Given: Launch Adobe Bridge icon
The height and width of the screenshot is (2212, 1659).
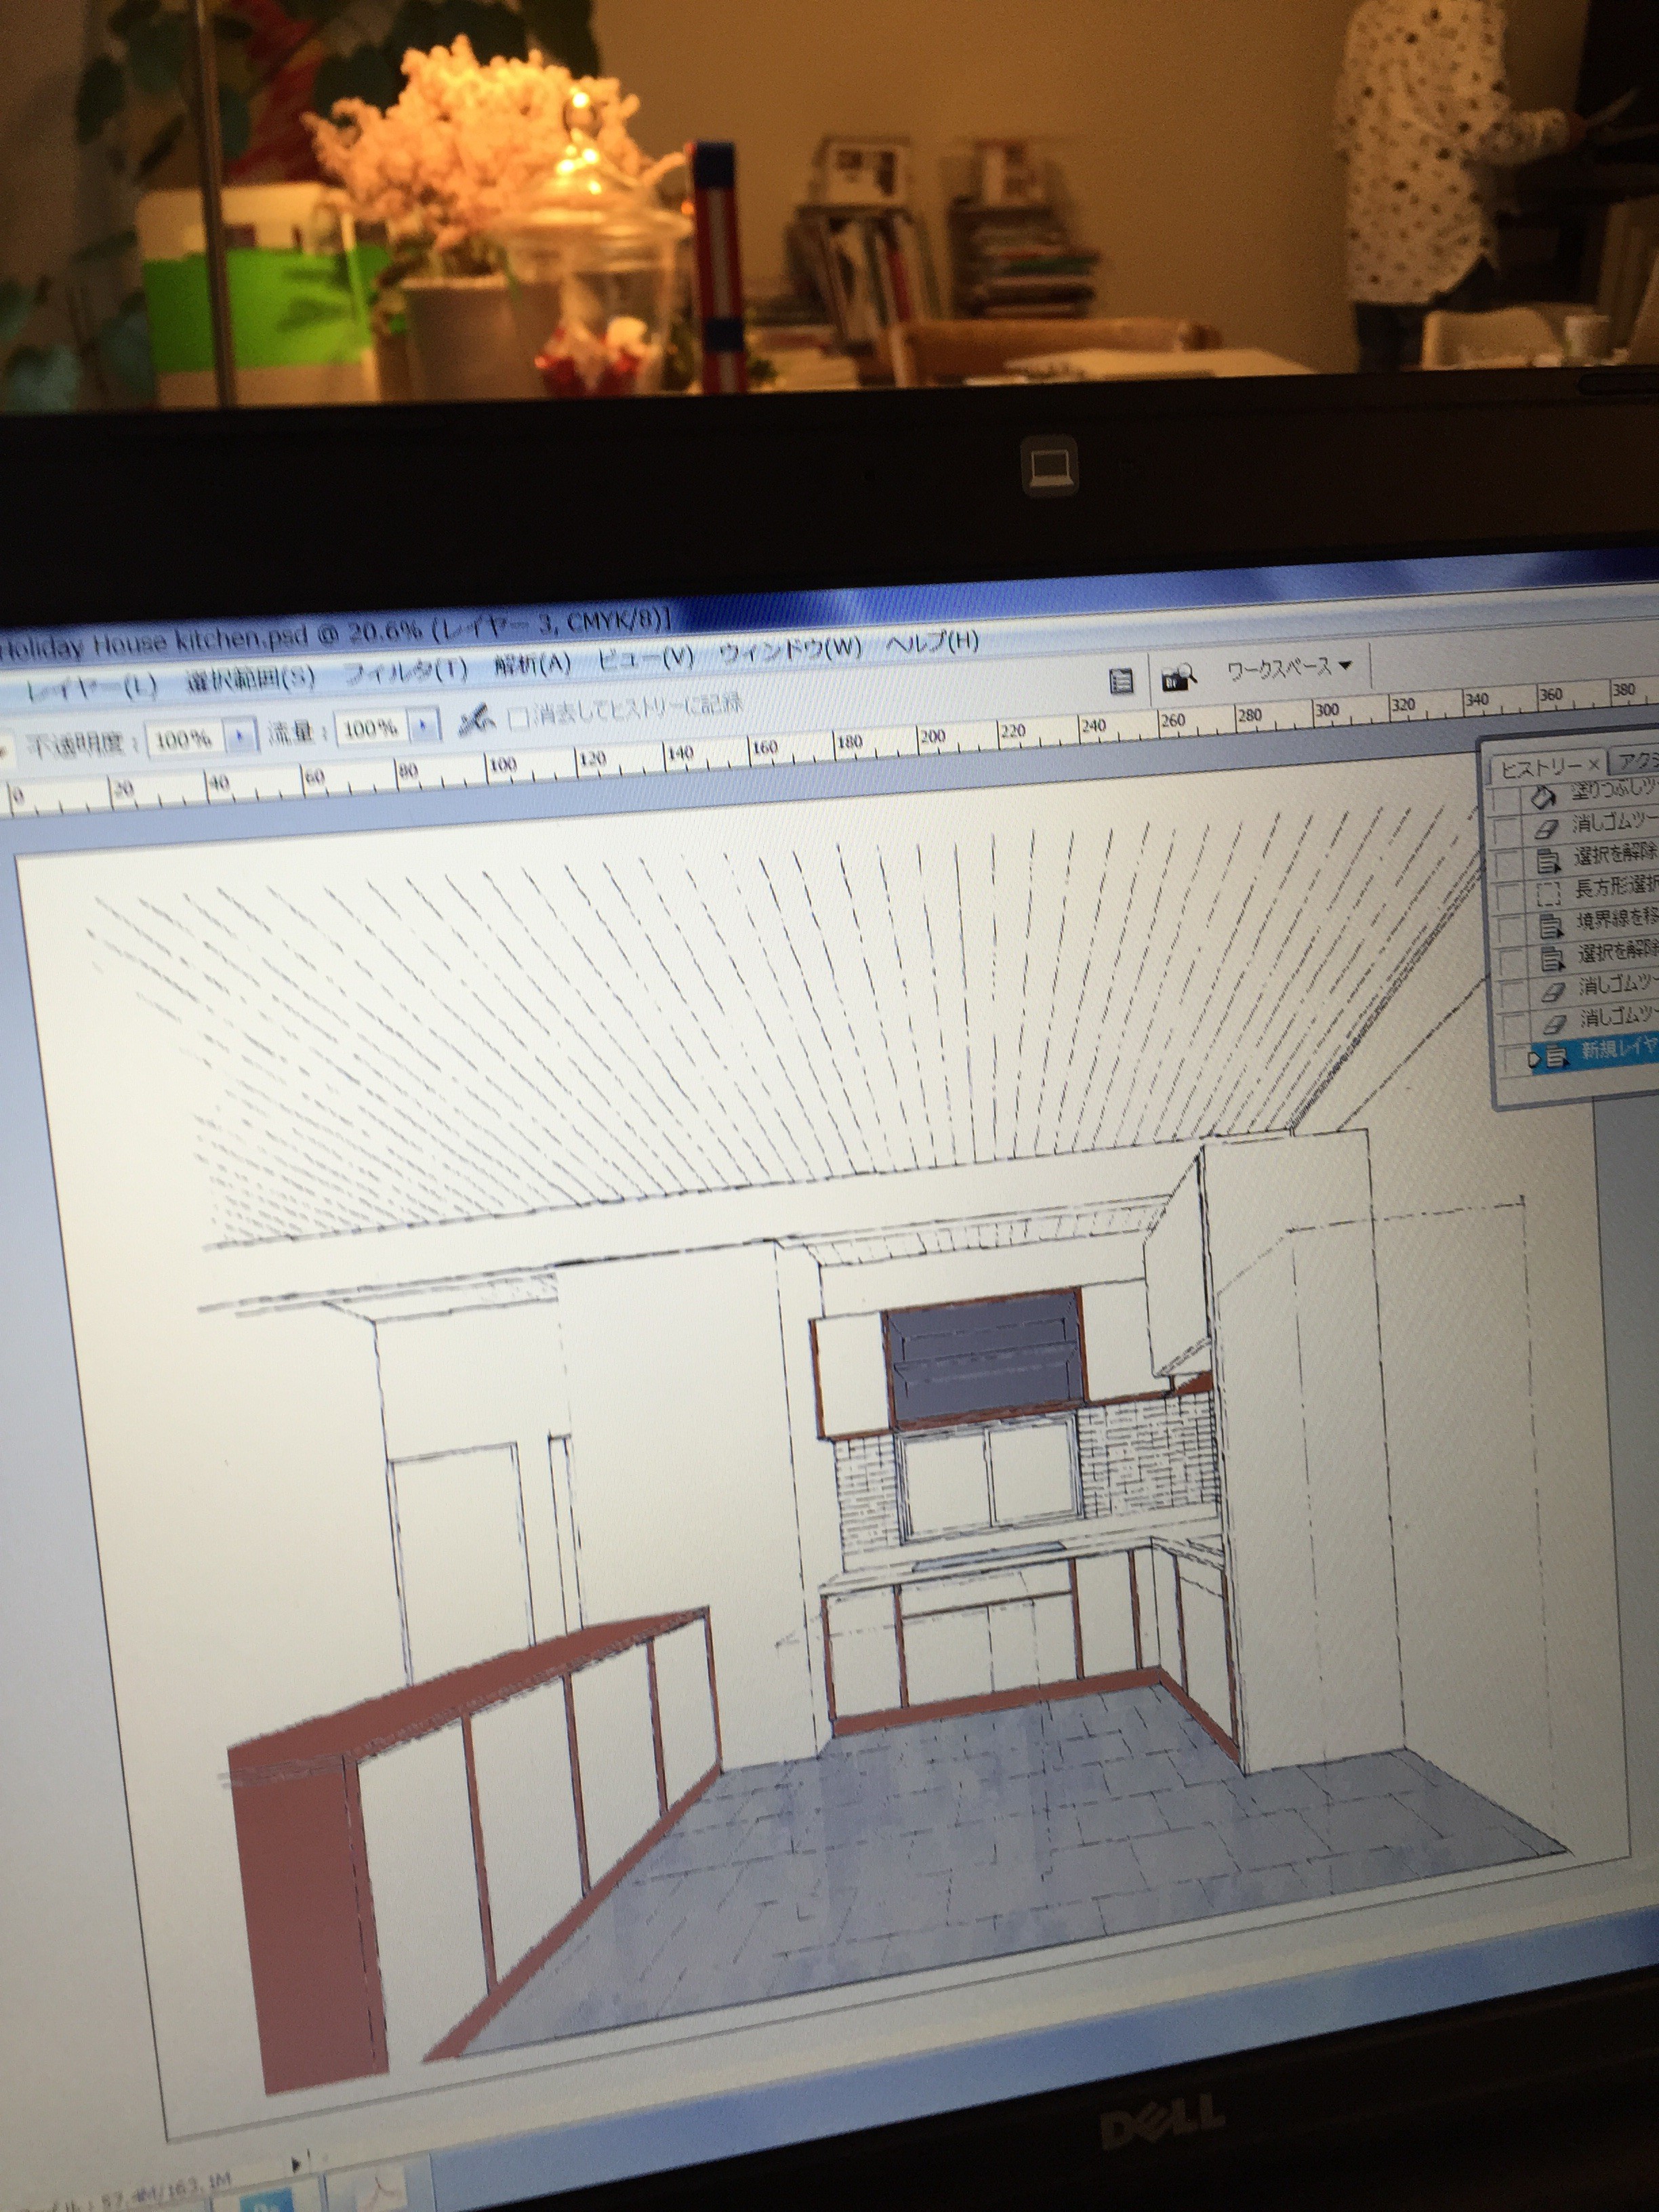Looking at the screenshot, I should click(1179, 677).
